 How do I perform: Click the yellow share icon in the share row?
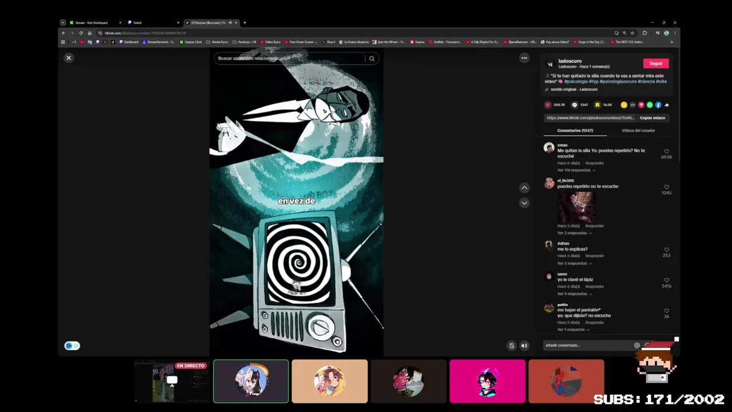pyautogui.click(x=624, y=105)
